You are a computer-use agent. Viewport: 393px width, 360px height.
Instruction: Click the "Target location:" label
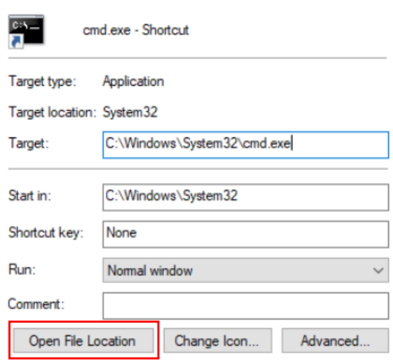tap(52, 112)
